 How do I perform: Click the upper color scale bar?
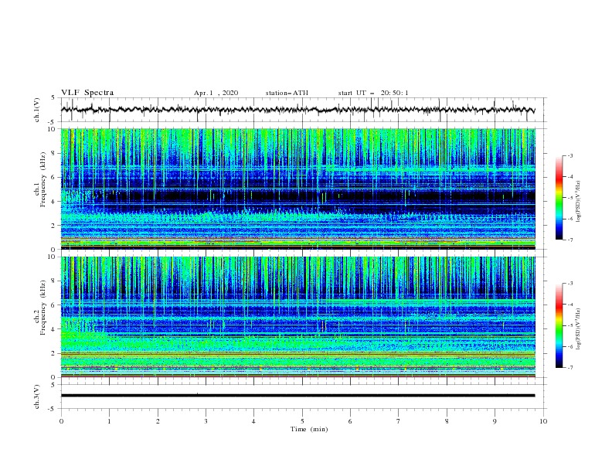click(559, 198)
